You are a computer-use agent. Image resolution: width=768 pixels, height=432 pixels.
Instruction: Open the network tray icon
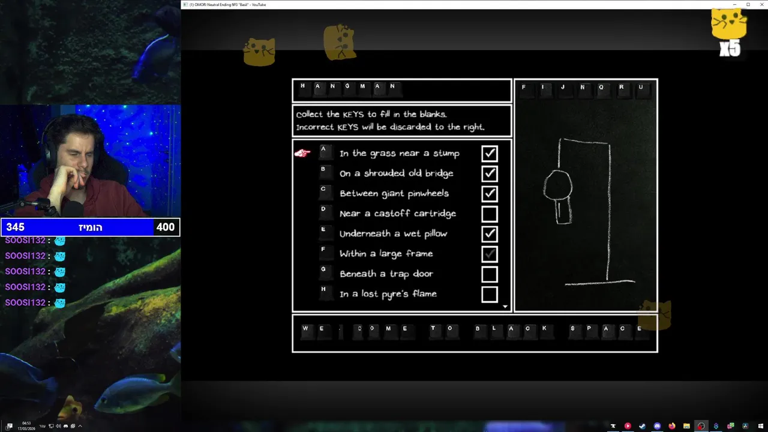coord(51,426)
